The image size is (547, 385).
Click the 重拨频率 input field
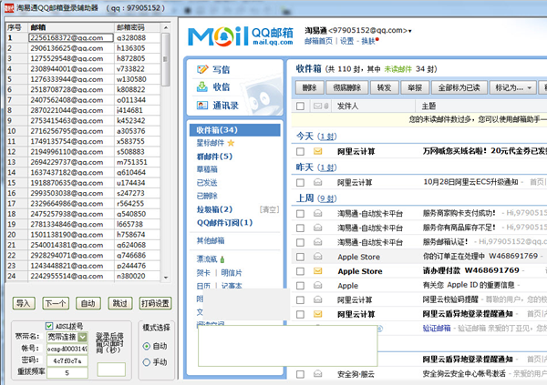pos(67,373)
